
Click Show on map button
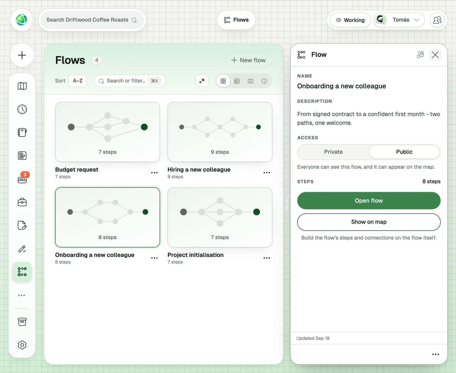(369, 222)
